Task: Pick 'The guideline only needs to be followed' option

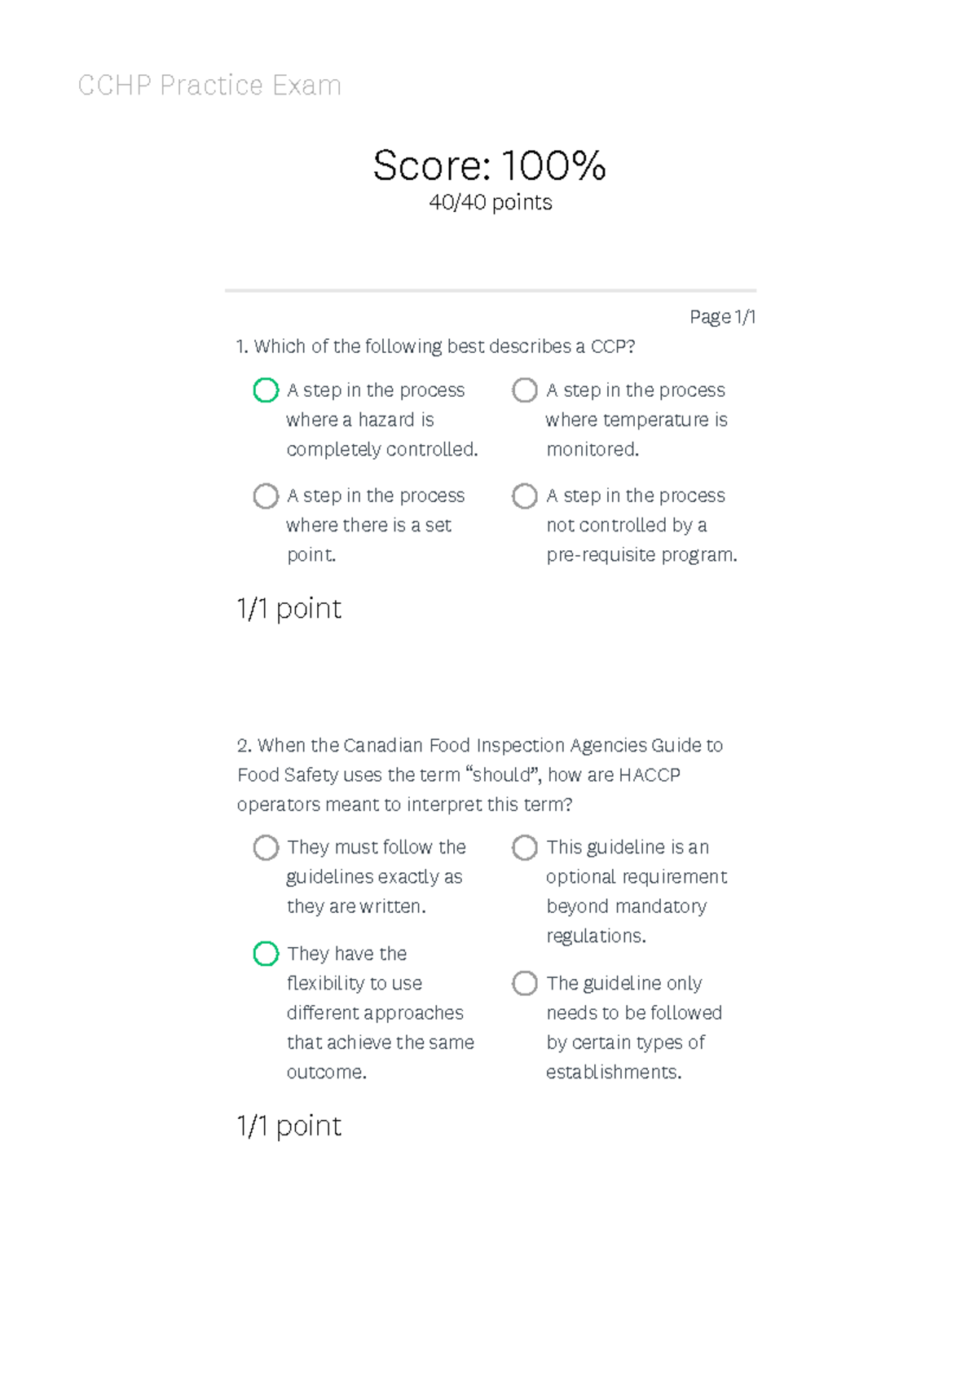Action: [526, 984]
